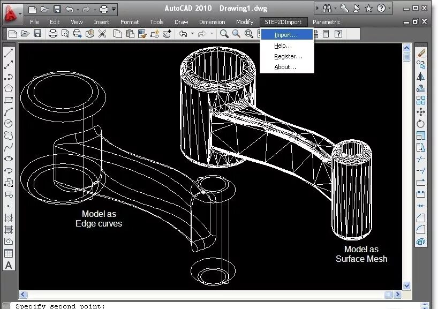Select the Polyline draw tool
The height and width of the screenshot is (309, 438).
click(x=9, y=77)
